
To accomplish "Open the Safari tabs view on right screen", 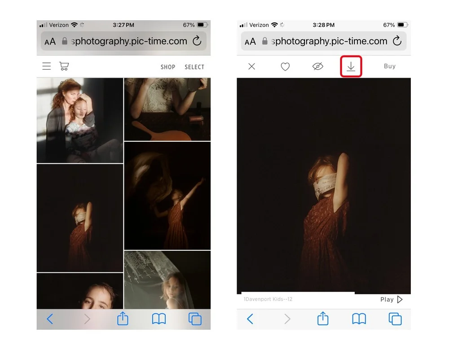I will click(x=395, y=319).
